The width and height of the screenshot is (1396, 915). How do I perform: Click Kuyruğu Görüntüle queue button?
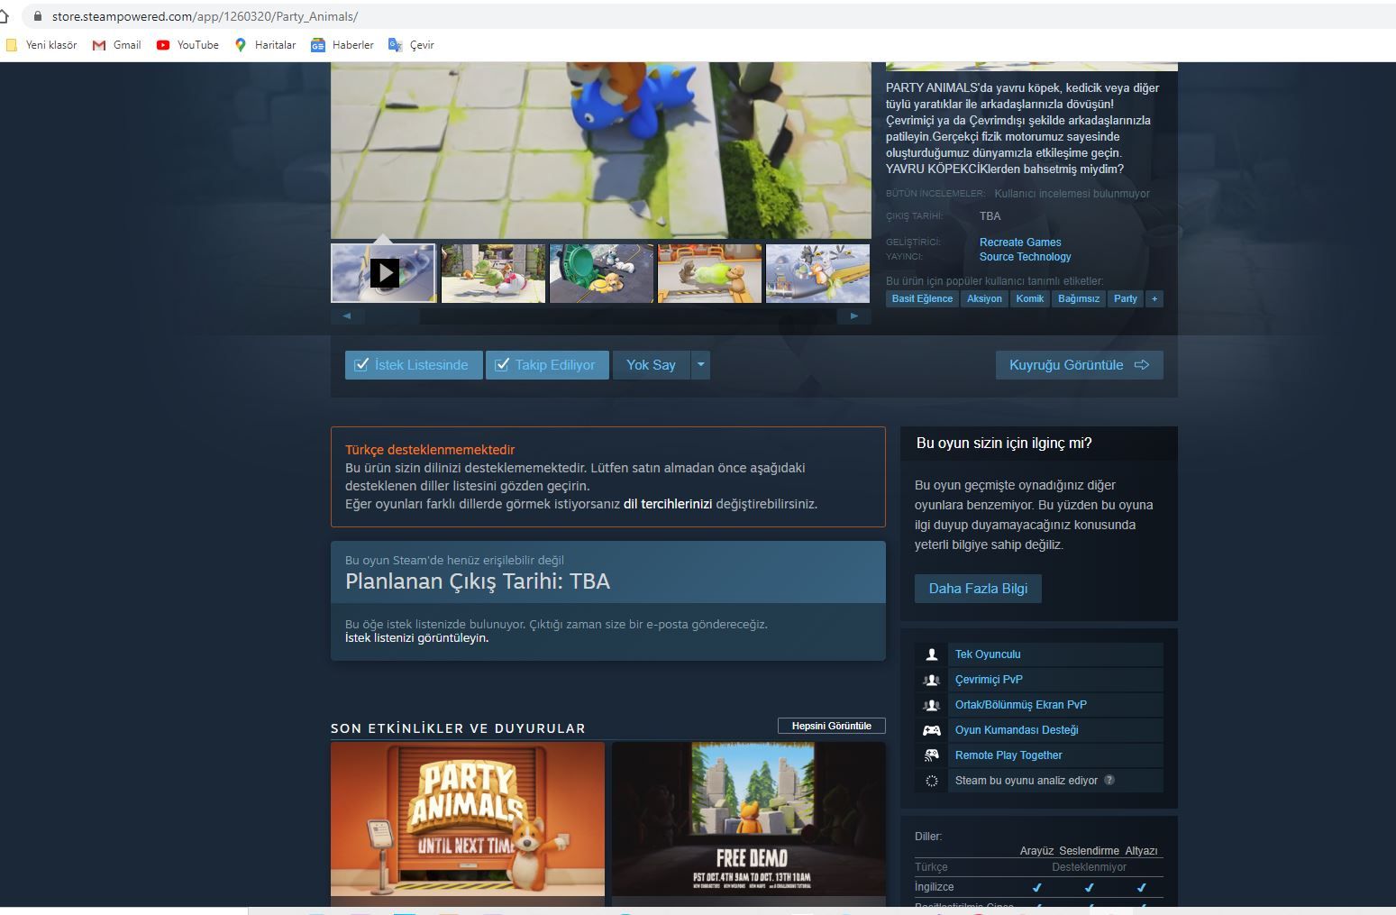(x=1080, y=365)
